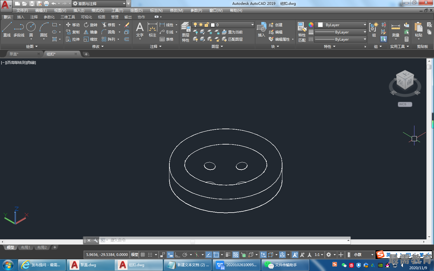Click the WCS button under ViewCube
Viewport: 434px width, 271px height.
405,104
